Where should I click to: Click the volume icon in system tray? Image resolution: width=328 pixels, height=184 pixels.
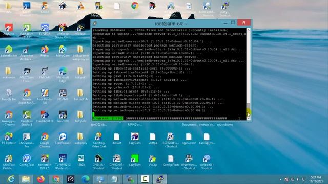pos(298,179)
